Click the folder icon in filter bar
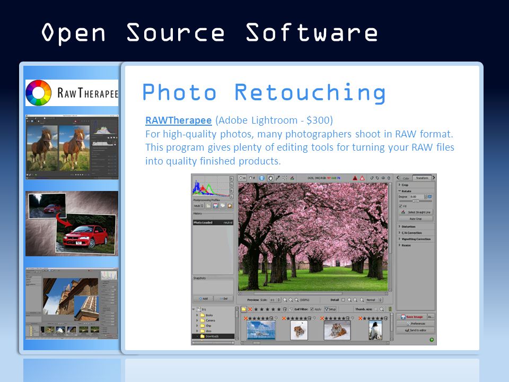 pos(244,309)
